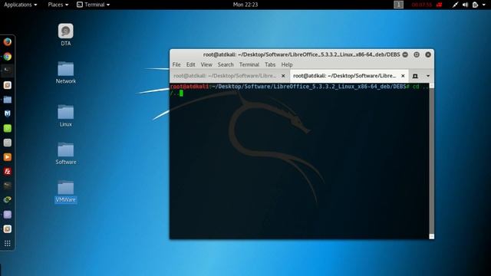The width and height of the screenshot is (491, 276).
Task: Select the VMWare folder on the desktop
Action: point(66,191)
